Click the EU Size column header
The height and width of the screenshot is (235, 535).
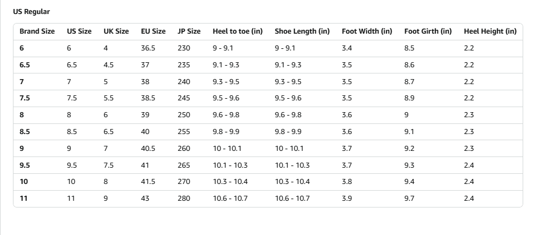153,31
